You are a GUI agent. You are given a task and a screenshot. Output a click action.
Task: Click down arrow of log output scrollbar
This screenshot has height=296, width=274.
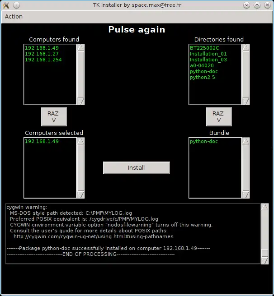coord(265,261)
